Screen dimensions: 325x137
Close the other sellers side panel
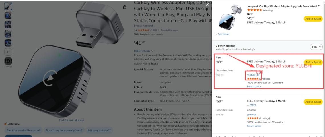tap(208, 4)
